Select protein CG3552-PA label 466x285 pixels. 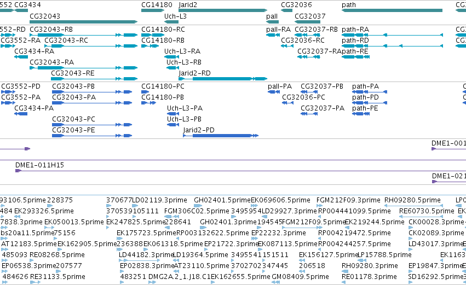point(21,97)
